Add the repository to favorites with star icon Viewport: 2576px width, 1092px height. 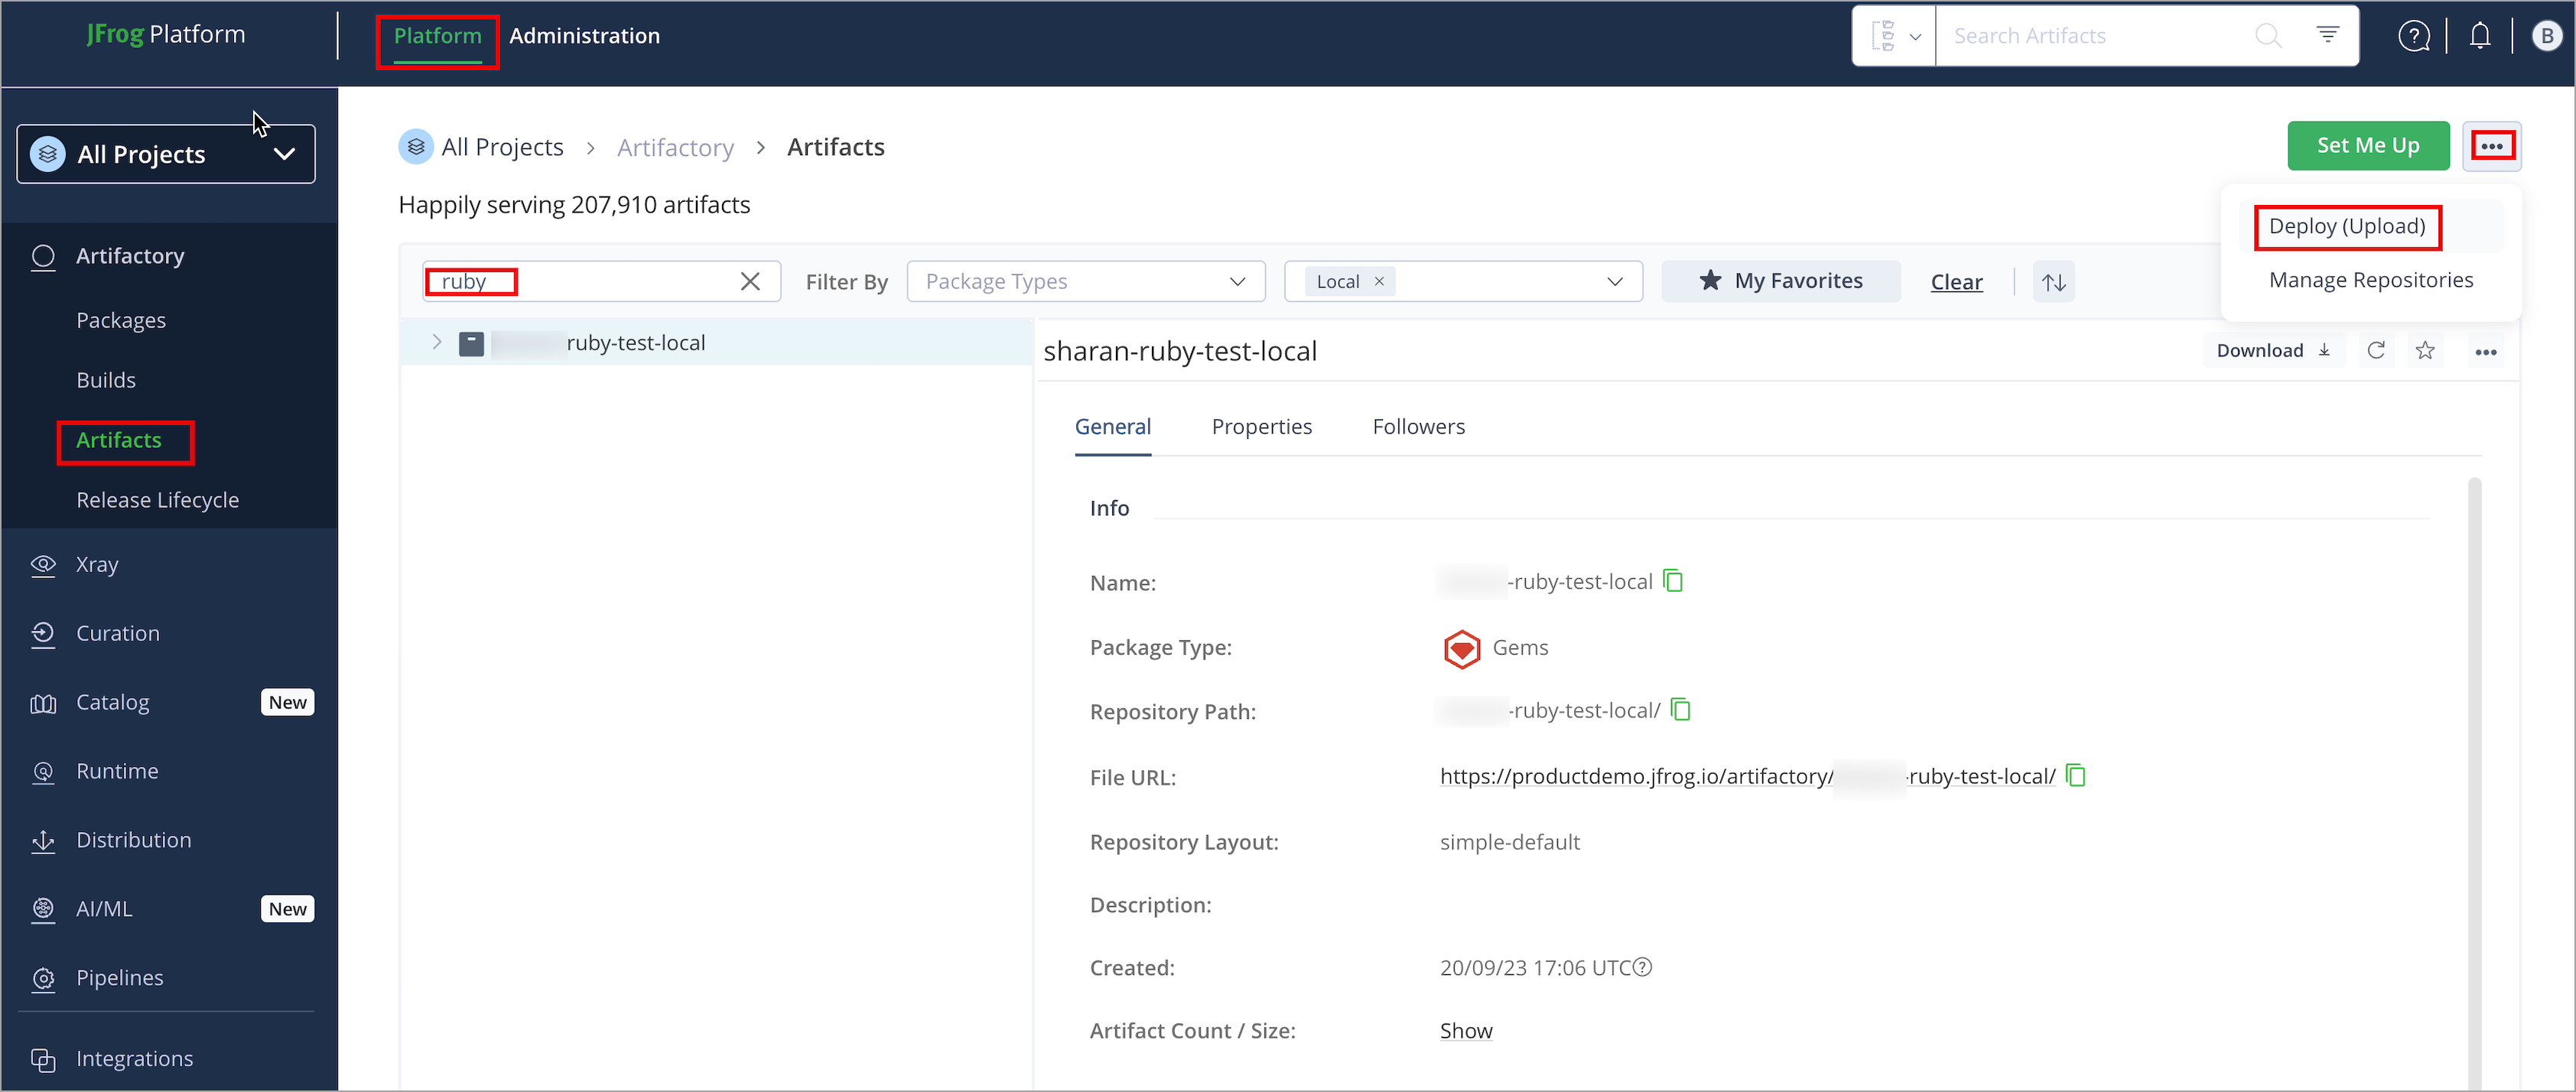[x=2424, y=350]
